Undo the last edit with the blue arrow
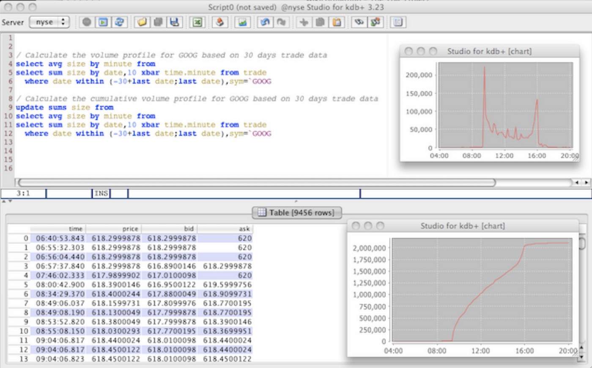Viewport: 592px width, 368px height. click(265, 22)
